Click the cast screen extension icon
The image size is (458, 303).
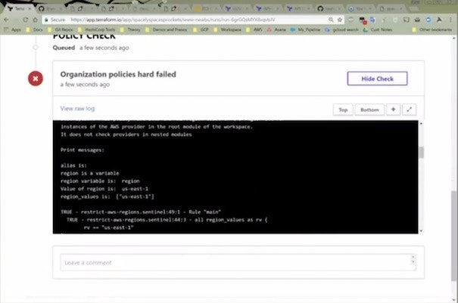(407, 20)
